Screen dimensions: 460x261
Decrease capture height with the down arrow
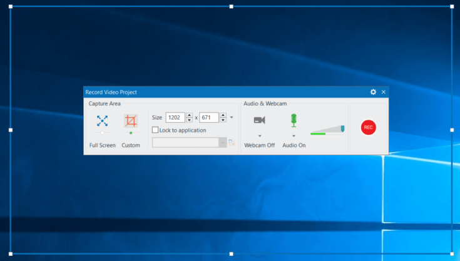pyautogui.click(x=223, y=120)
